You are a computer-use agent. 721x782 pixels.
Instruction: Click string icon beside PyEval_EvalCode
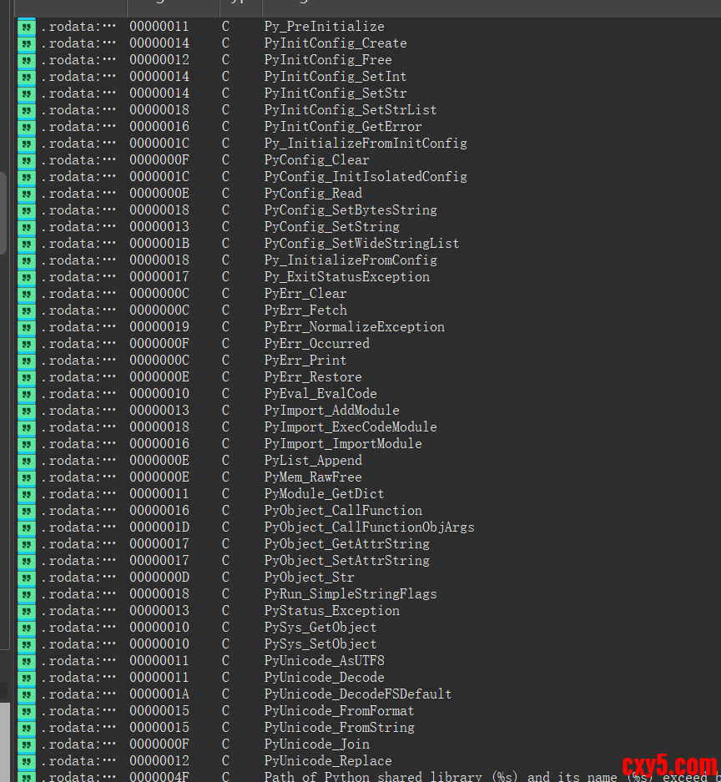point(27,394)
